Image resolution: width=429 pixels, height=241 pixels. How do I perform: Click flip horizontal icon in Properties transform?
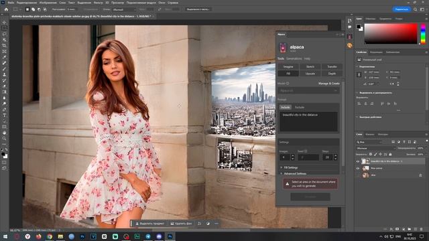pyautogui.click(x=391, y=84)
